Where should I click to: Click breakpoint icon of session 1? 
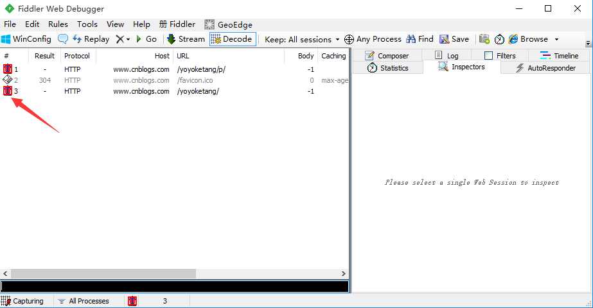(x=8, y=69)
